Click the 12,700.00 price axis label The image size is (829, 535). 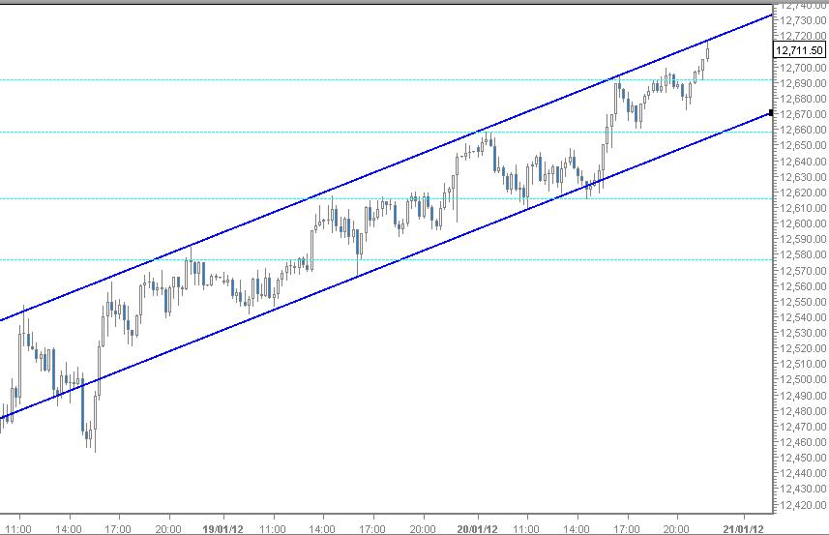point(803,68)
